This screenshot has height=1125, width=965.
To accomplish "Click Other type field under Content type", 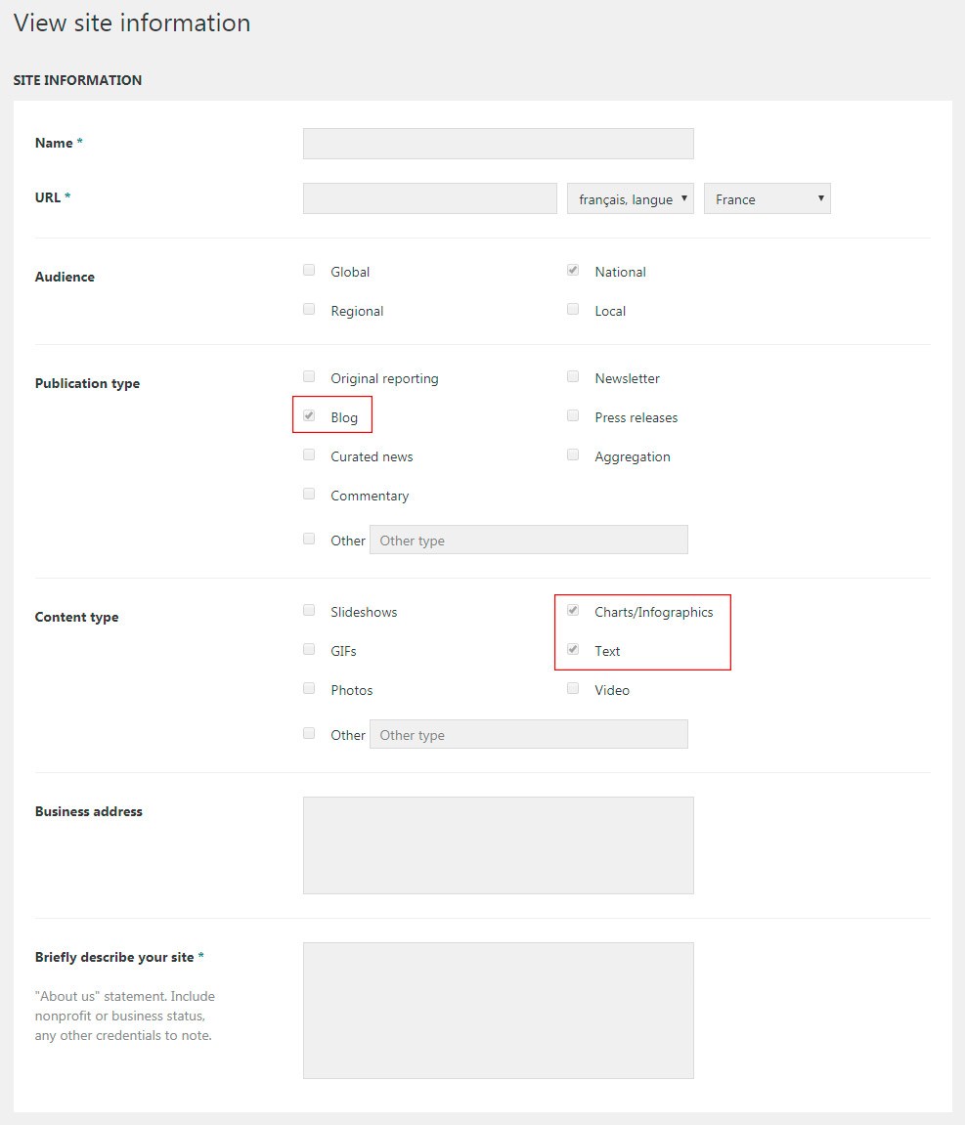I will pyautogui.click(x=529, y=734).
